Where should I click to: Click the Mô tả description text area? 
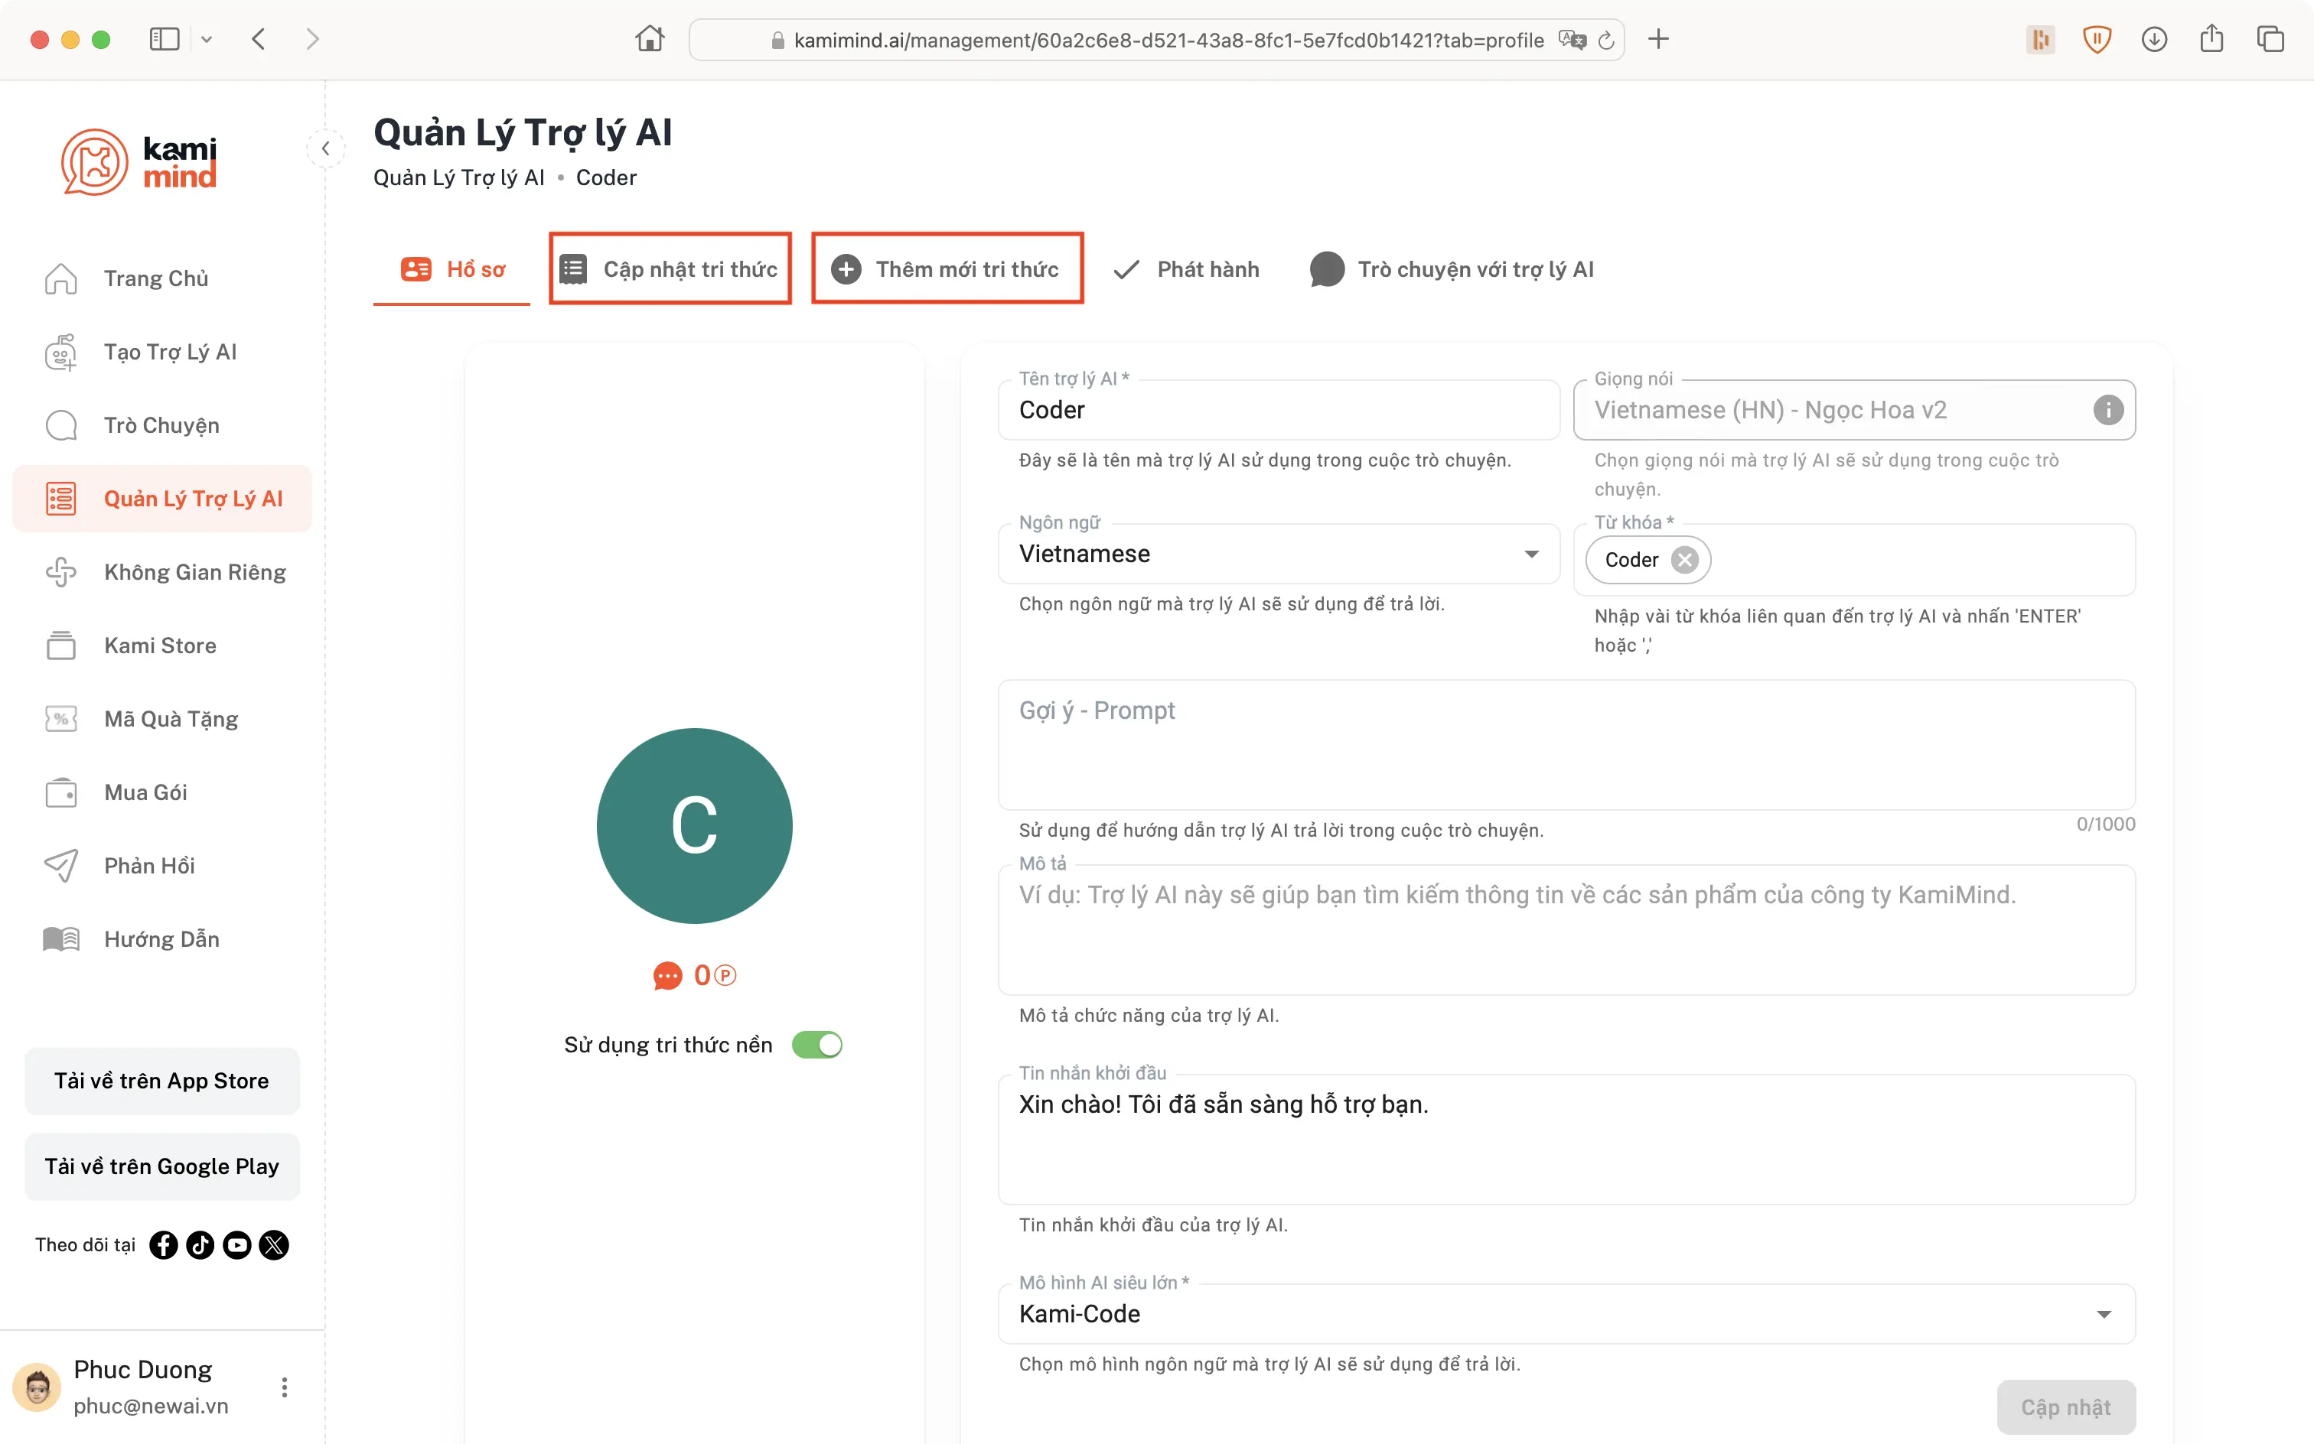pyautogui.click(x=1566, y=931)
